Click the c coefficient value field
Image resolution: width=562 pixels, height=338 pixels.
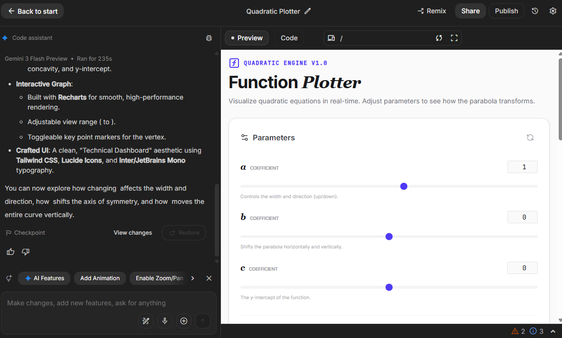[522, 268]
